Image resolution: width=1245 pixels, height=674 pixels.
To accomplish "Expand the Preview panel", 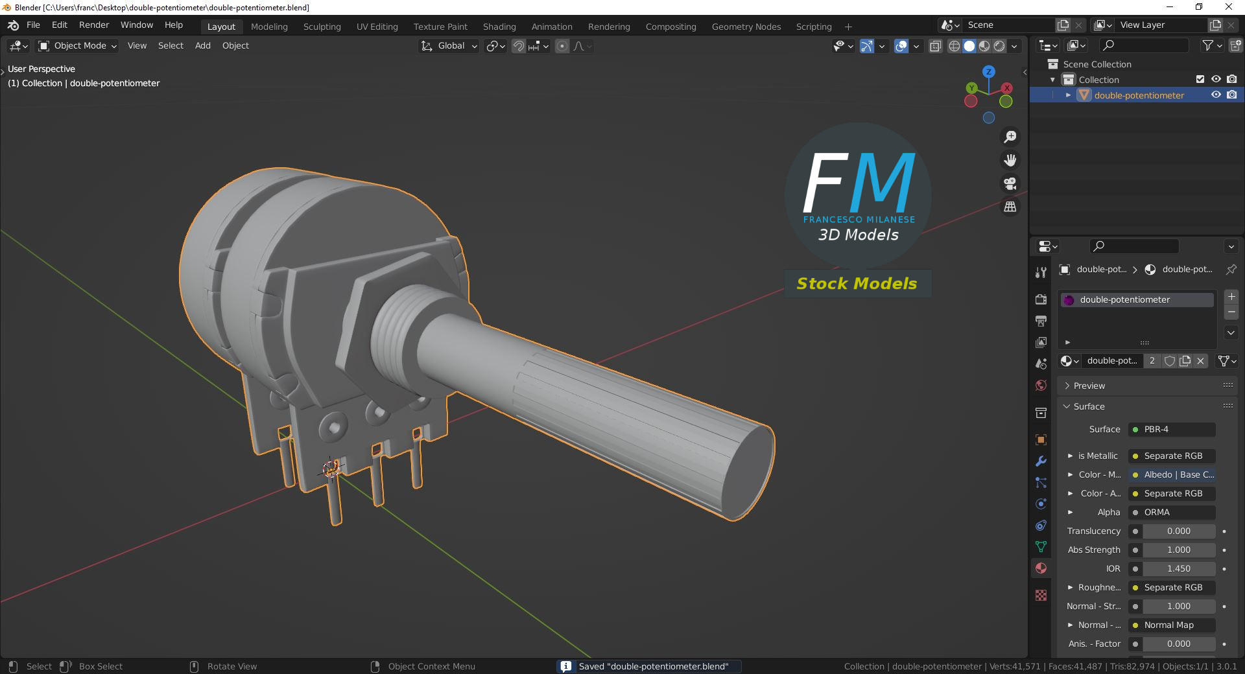I will [1146, 386].
